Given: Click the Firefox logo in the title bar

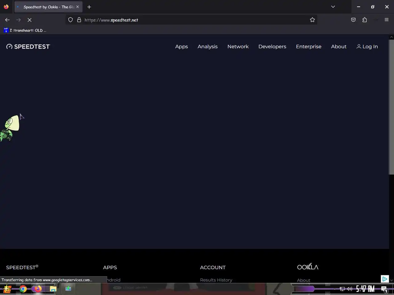Looking at the screenshot, I should pyautogui.click(x=6, y=7).
